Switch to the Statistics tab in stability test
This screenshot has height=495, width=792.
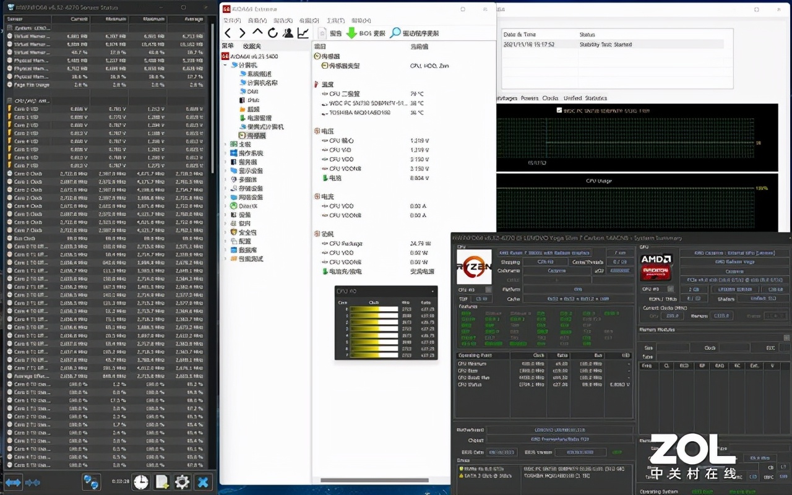pos(596,98)
